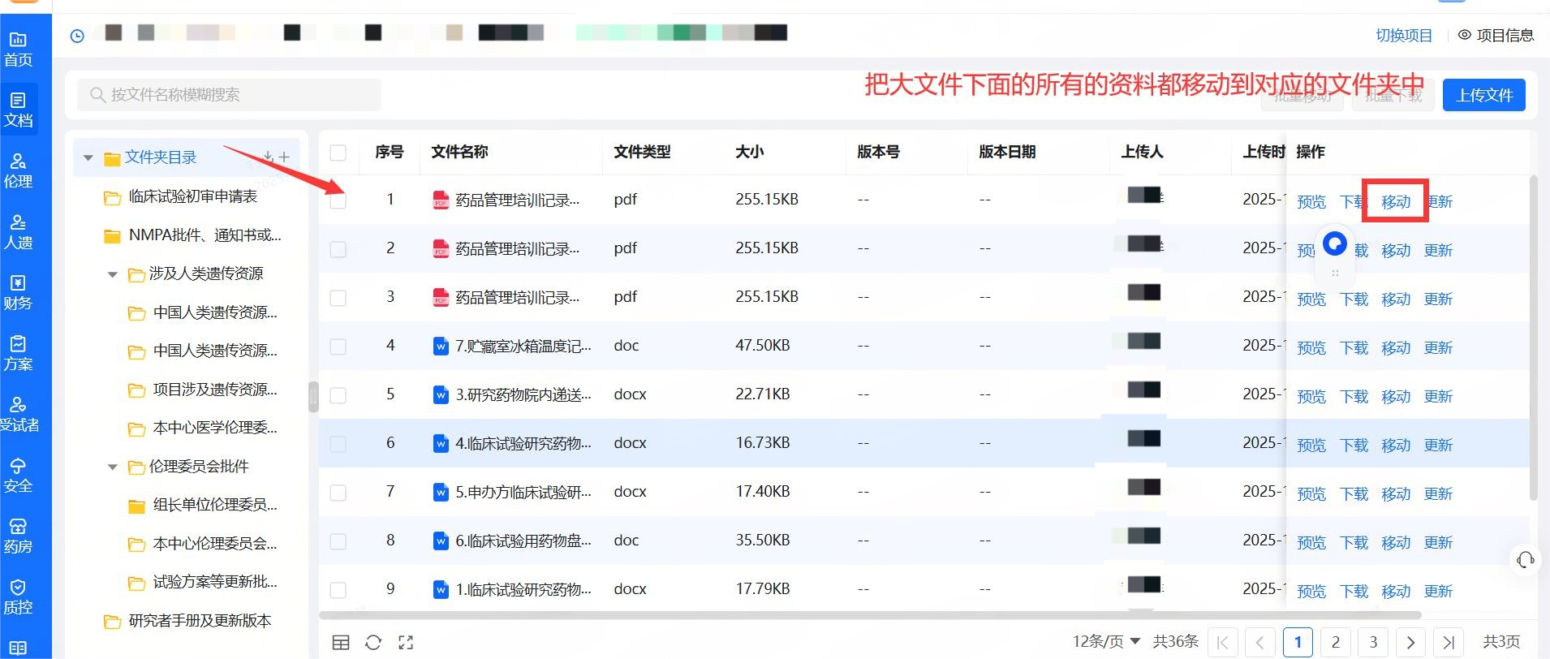This screenshot has width=1550, height=659.
Task: Click 切换项目 to switch project
Action: [1403, 36]
